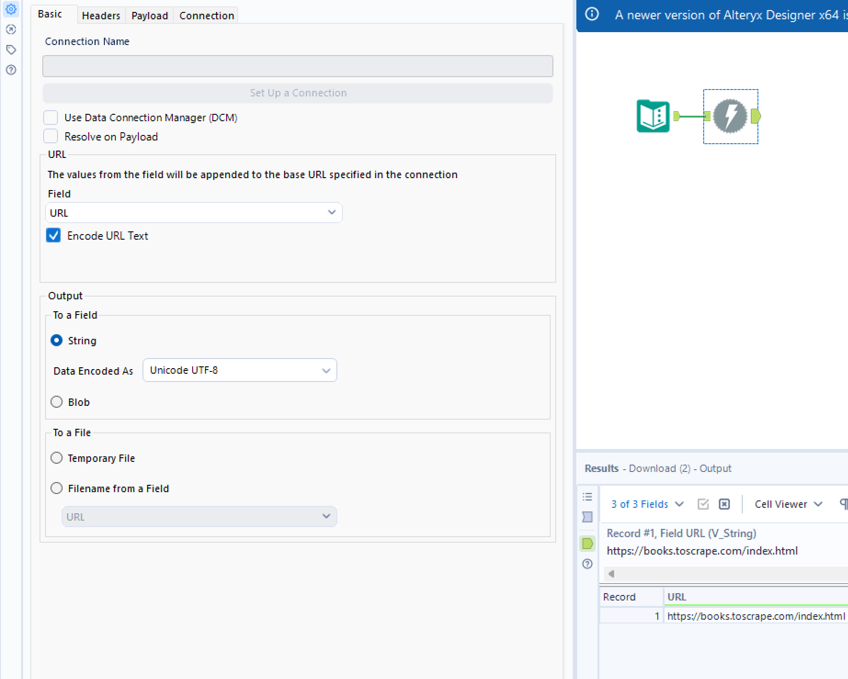The width and height of the screenshot is (848, 679).
Task: Select the books.toscrape.com URL cell in row 1
Action: point(756,616)
